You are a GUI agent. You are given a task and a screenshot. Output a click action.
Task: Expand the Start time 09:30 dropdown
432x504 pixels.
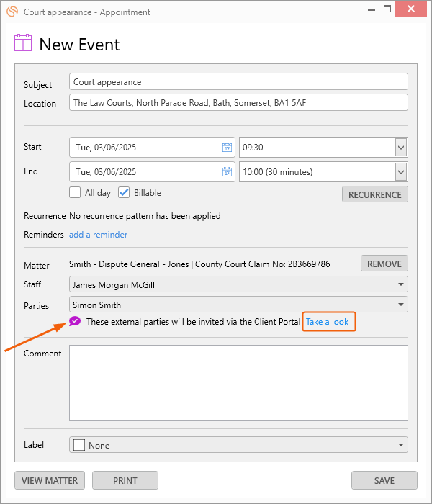(401, 148)
